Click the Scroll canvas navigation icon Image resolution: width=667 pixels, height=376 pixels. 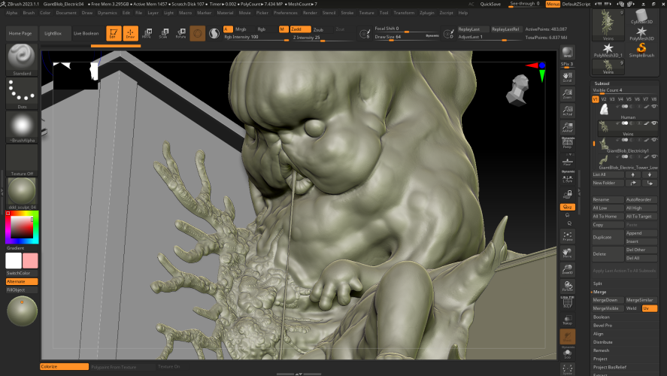point(567,77)
